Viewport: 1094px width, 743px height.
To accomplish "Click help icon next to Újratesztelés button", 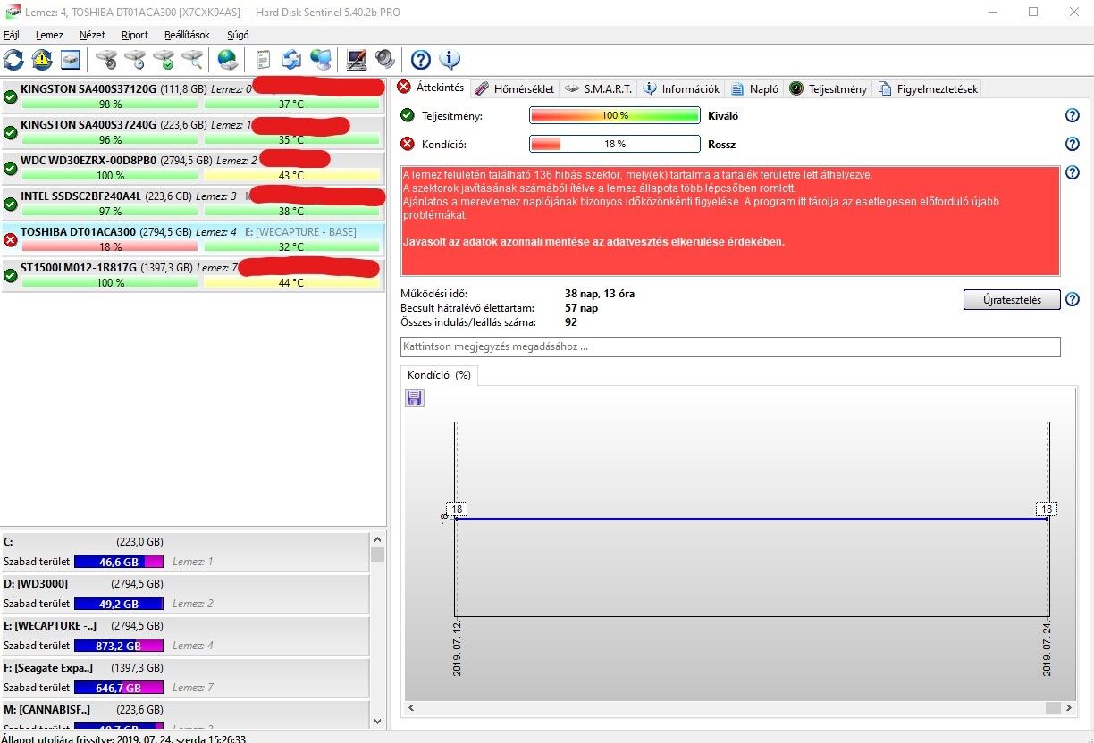I will point(1073,299).
